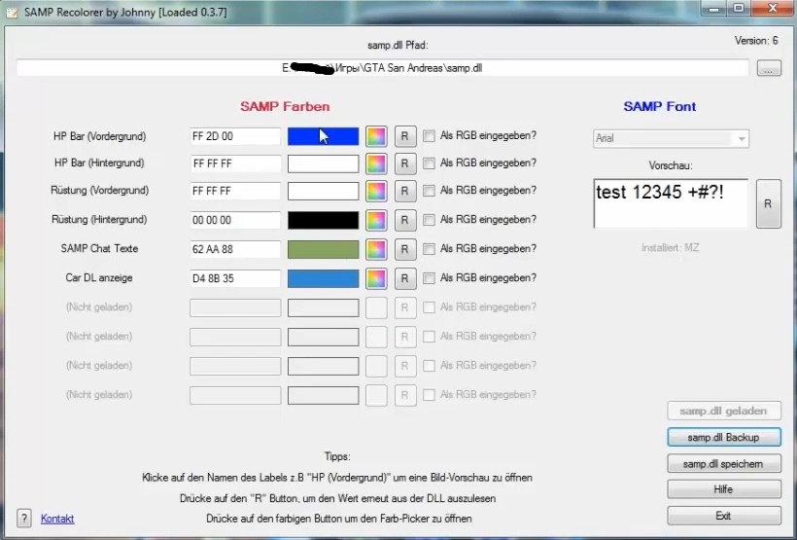
Task: Open color picker for Rüstung (Vordergrund)
Action: tap(376, 192)
